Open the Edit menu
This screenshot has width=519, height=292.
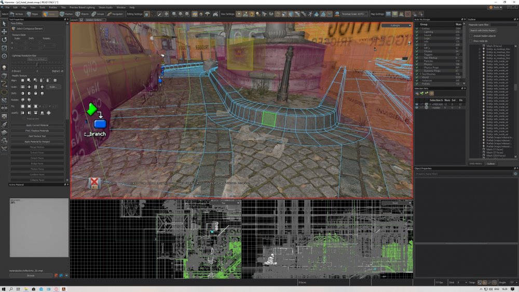point(15,7)
